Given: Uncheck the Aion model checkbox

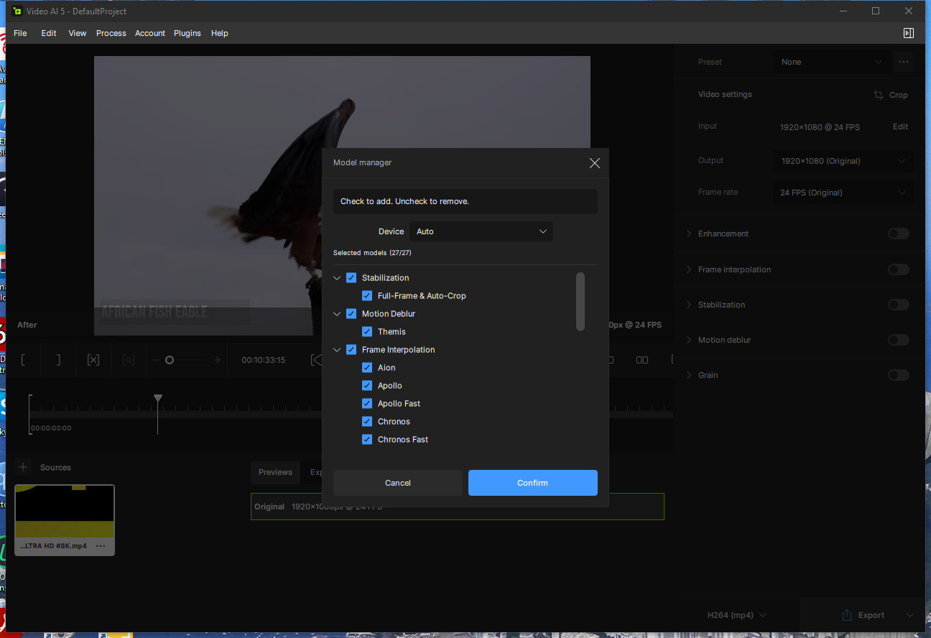Looking at the screenshot, I should pos(367,368).
